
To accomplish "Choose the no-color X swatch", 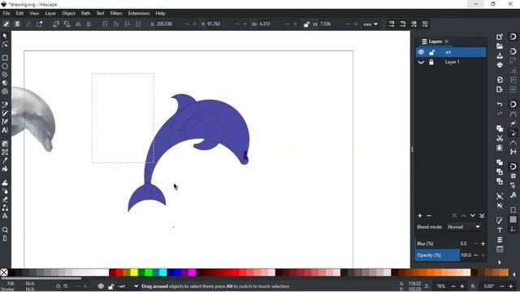I will click(x=4, y=273).
